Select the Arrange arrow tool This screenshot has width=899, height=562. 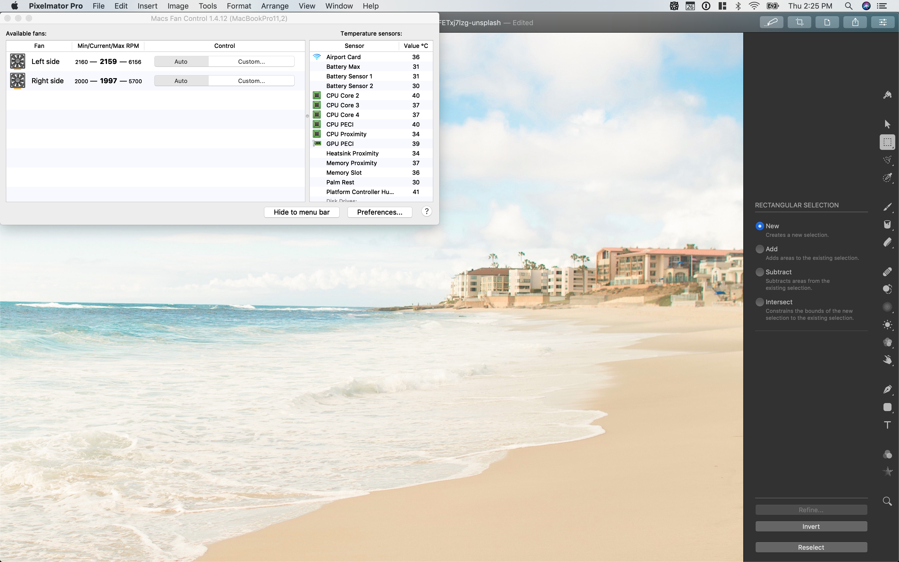pyautogui.click(x=887, y=124)
